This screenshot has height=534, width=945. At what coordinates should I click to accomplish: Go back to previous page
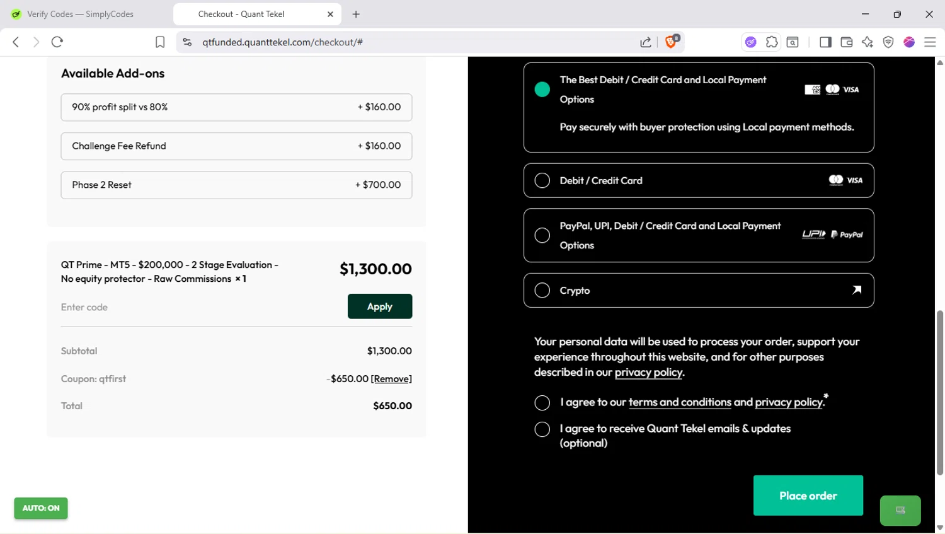(16, 42)
